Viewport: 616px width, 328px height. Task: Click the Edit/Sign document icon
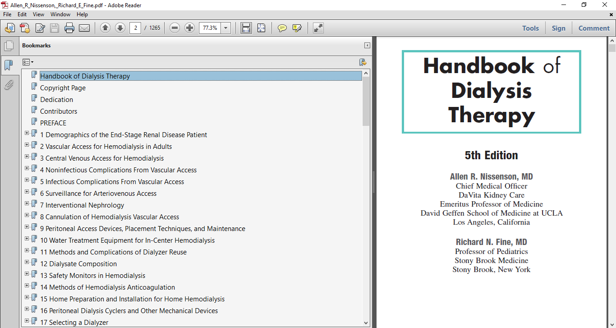coord(40,28)
